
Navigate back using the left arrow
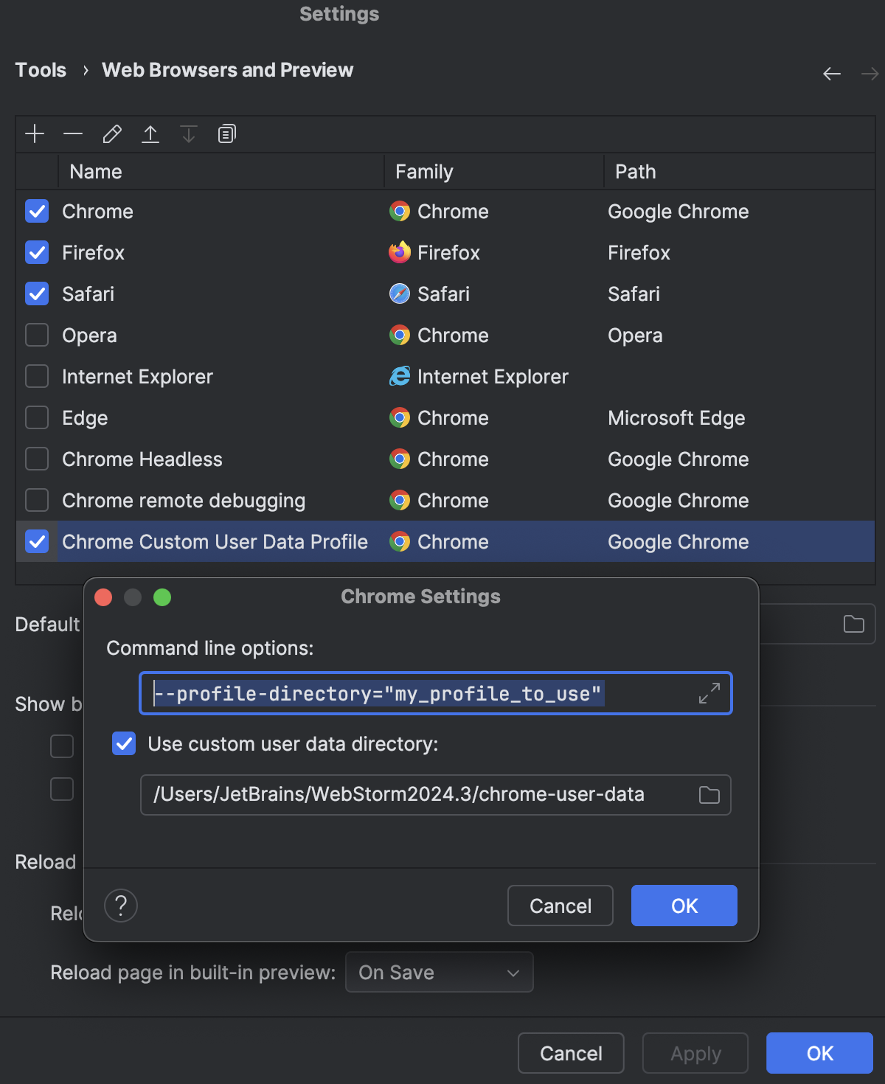point(831,74)
